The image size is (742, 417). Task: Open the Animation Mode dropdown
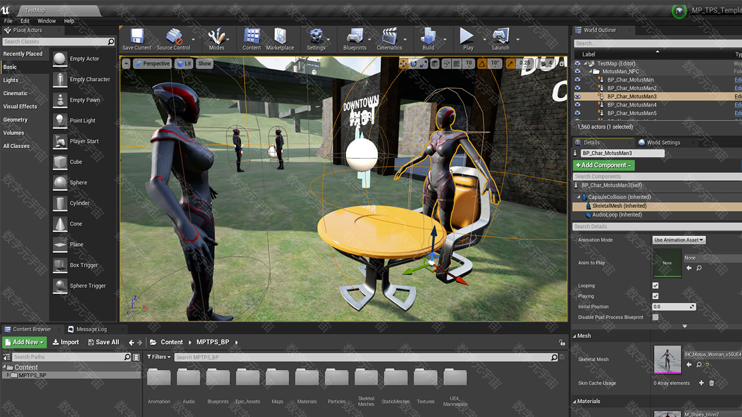[x=679, y=240]
